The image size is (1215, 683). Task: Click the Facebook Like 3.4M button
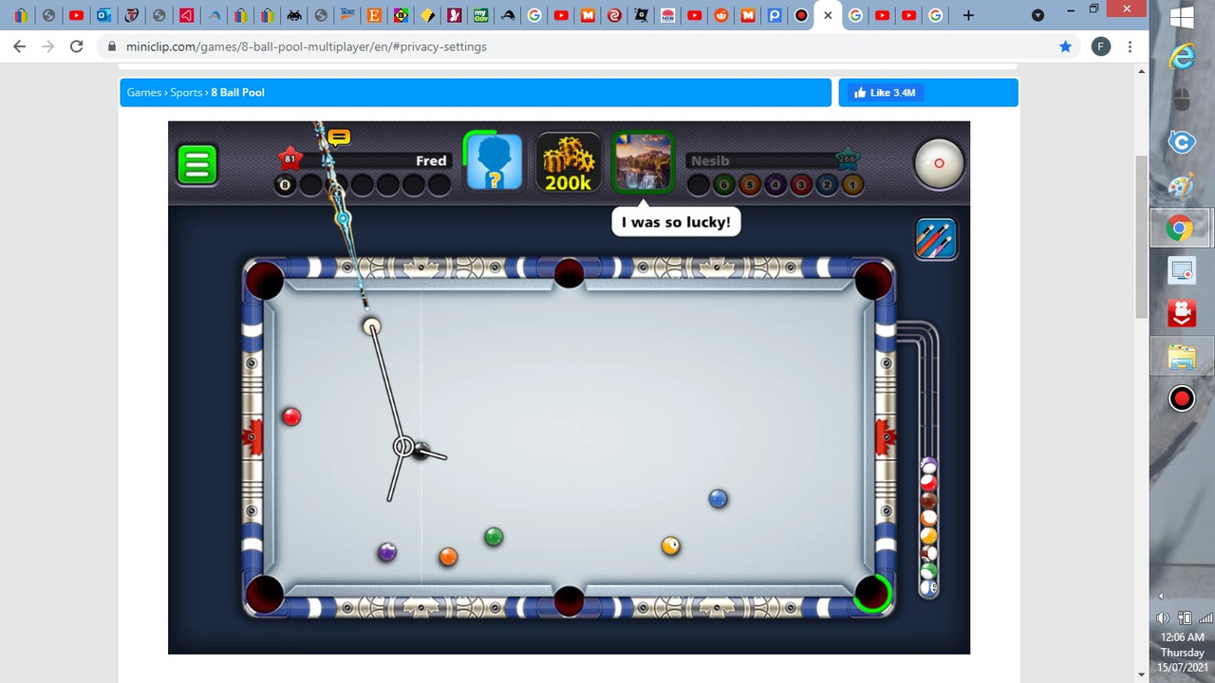click(x=885, y=92)
